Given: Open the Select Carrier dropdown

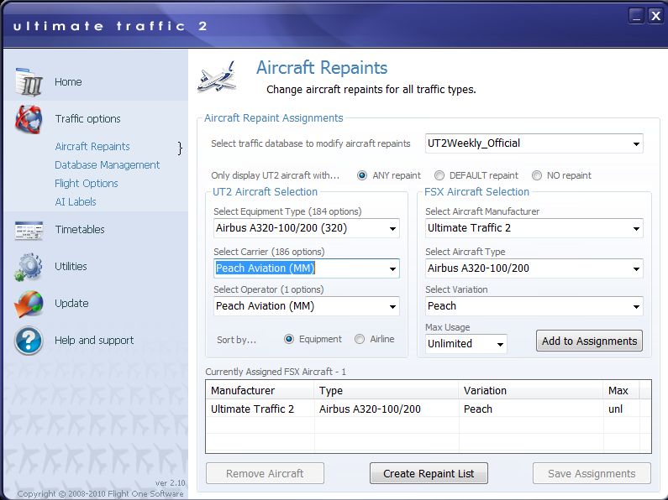Looking at the screenshot, I should pos(307,268).
